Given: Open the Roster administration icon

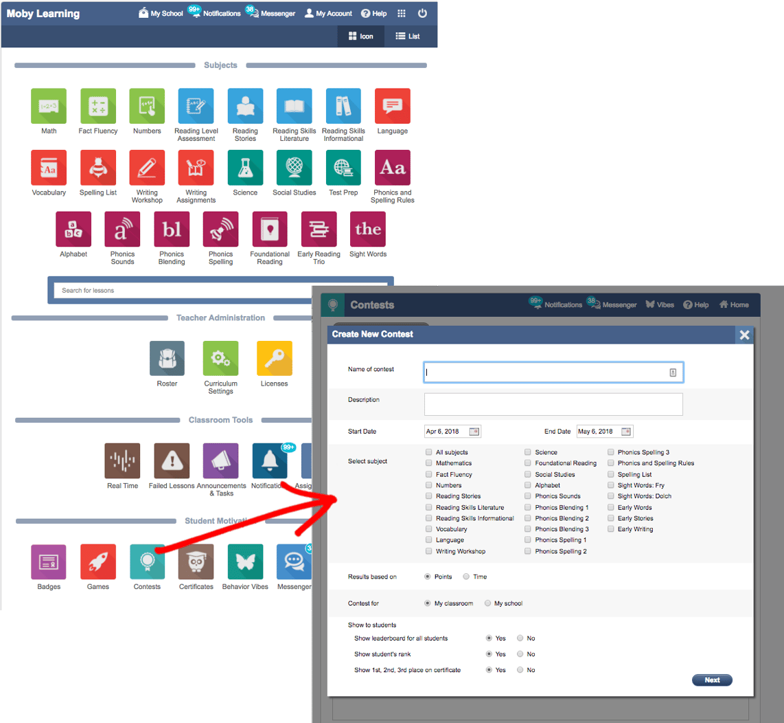Looking at the screenshot, I should point(167,359).
